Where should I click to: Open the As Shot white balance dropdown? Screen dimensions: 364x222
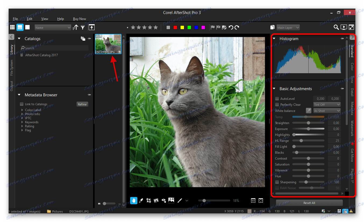coord(327,111)
